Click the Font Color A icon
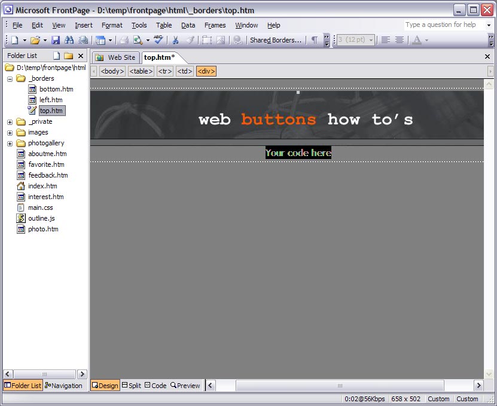This screenshot has width=497, height=406. tap(417, 40)
